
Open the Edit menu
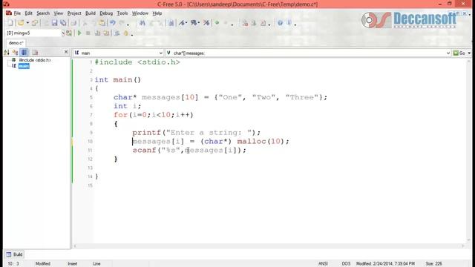[28, 13]
